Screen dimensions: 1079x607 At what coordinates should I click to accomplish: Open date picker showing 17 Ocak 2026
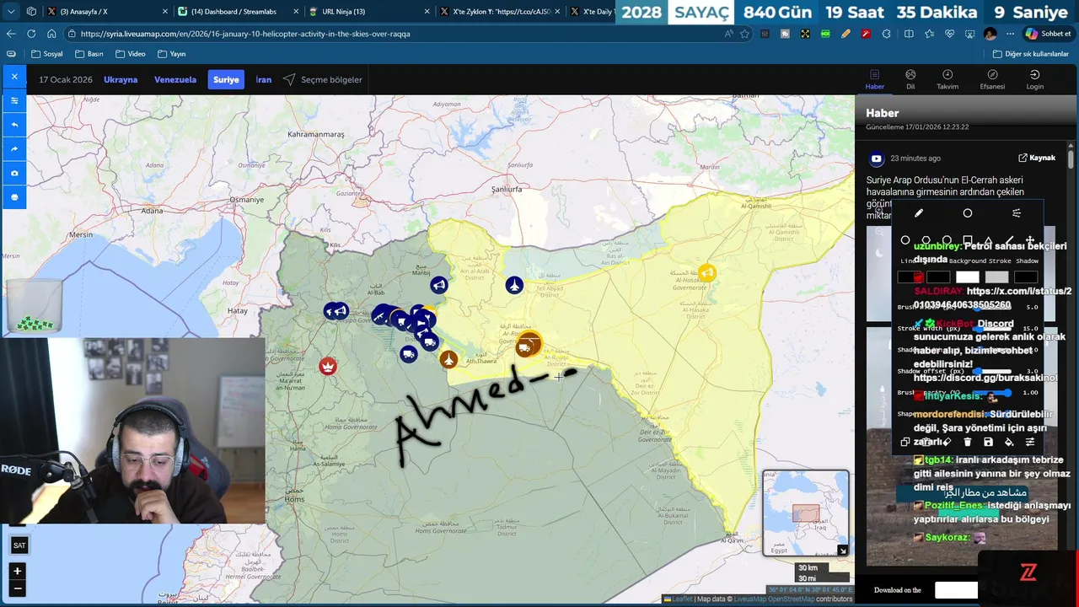(x=66, y=80)
